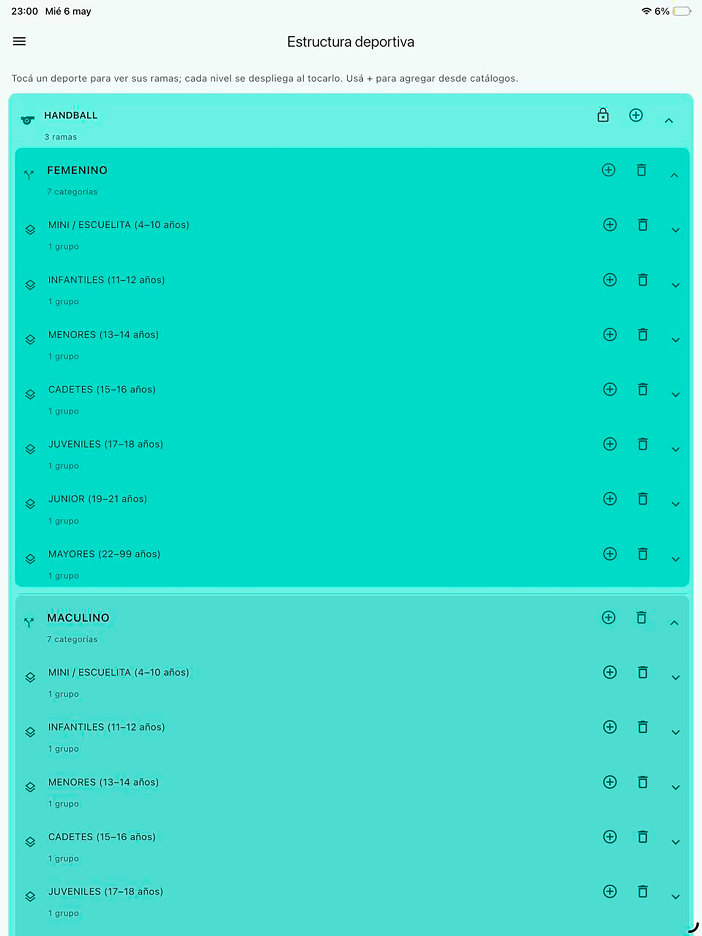Open MACULINO CADETES (15–16 años) row
The width and height of the screenshot is (702, 936).
(x=352, y=847)
